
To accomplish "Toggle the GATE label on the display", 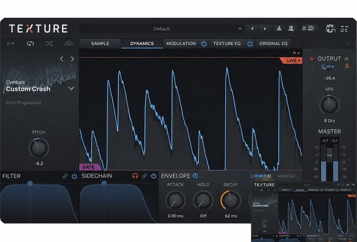I will [89, 167].
